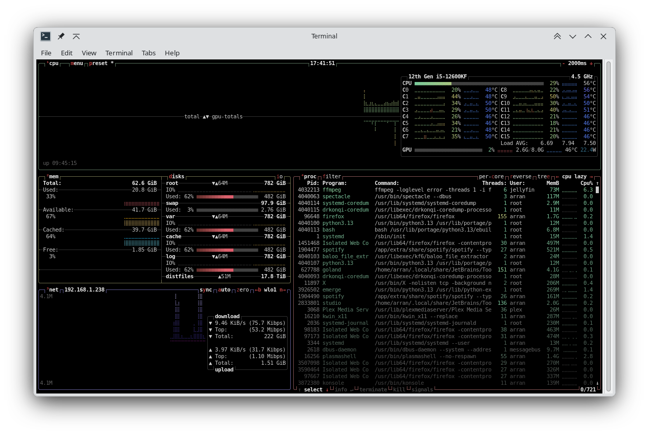Screen dimensions: 649x436
Task: Click the cpu lazy sort selector
Action: (574, 176)
